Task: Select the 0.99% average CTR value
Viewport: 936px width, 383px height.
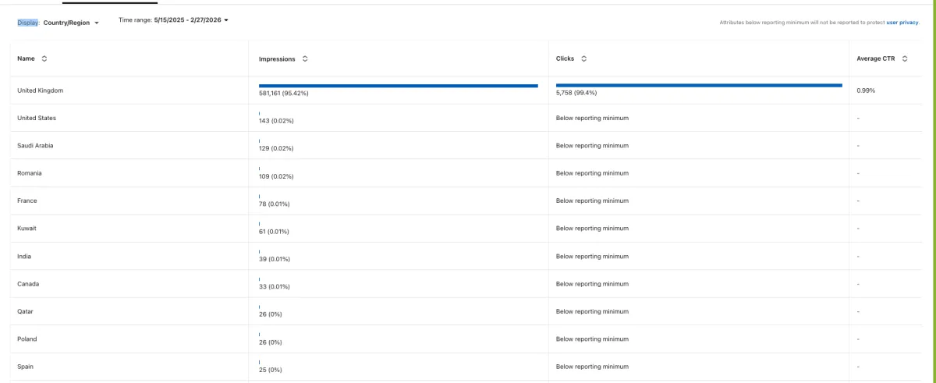Action: [x=866, y=90]
